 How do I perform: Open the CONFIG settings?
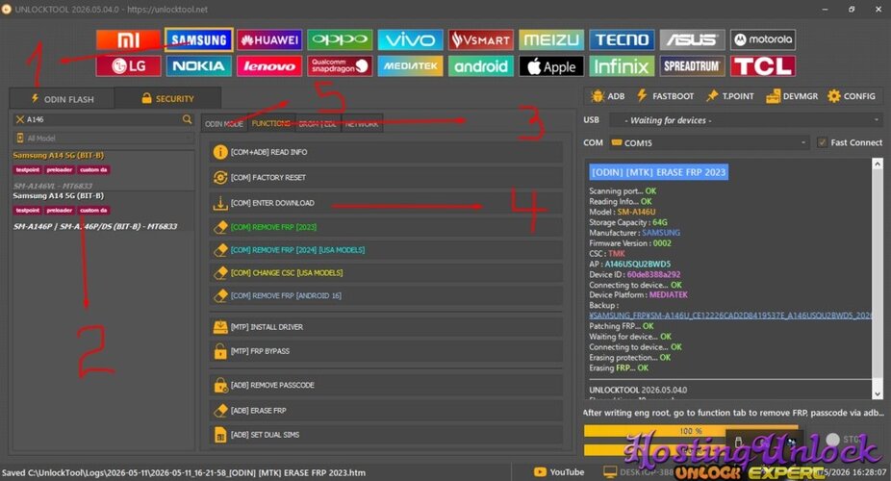[x=852, y=96]
